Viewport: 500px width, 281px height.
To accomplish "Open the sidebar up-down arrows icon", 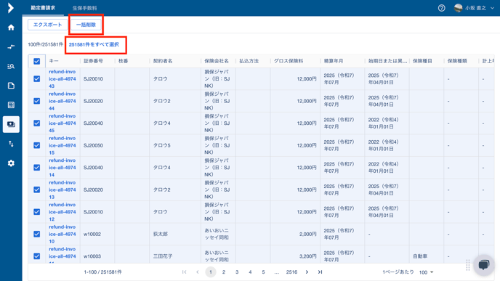I will (x=11, y=144).
